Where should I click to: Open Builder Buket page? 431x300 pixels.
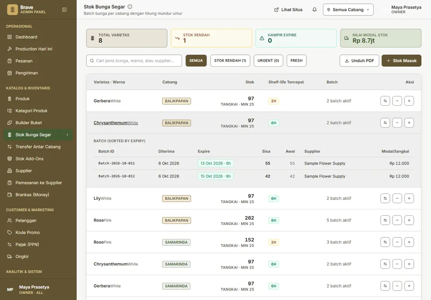(x=38, y=123)
